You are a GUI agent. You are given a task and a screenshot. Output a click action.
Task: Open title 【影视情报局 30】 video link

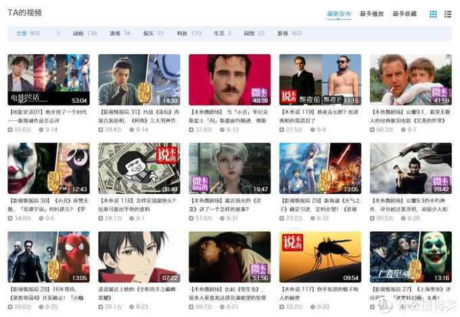click(x=48, y=205)
